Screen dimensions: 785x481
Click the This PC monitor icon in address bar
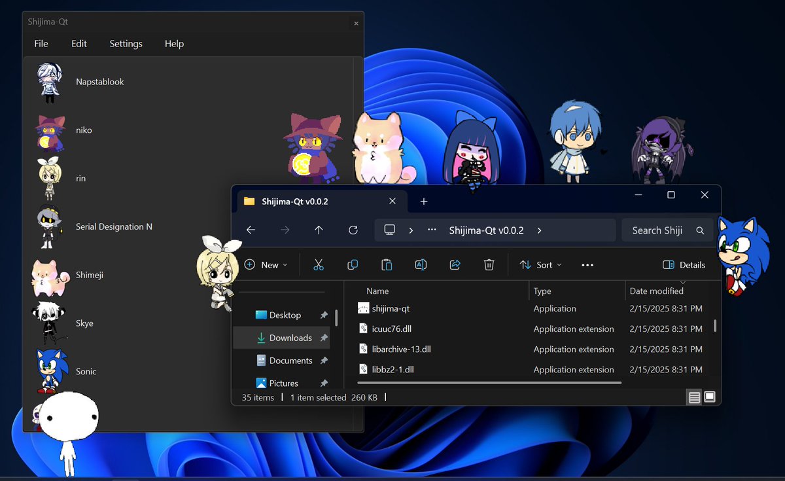click(x=389, y=230)
